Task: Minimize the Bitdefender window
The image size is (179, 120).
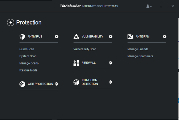Action: (x=161, y=7)
